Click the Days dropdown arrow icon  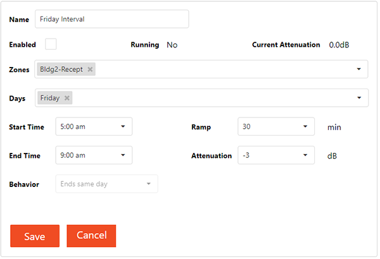(359, 98)
